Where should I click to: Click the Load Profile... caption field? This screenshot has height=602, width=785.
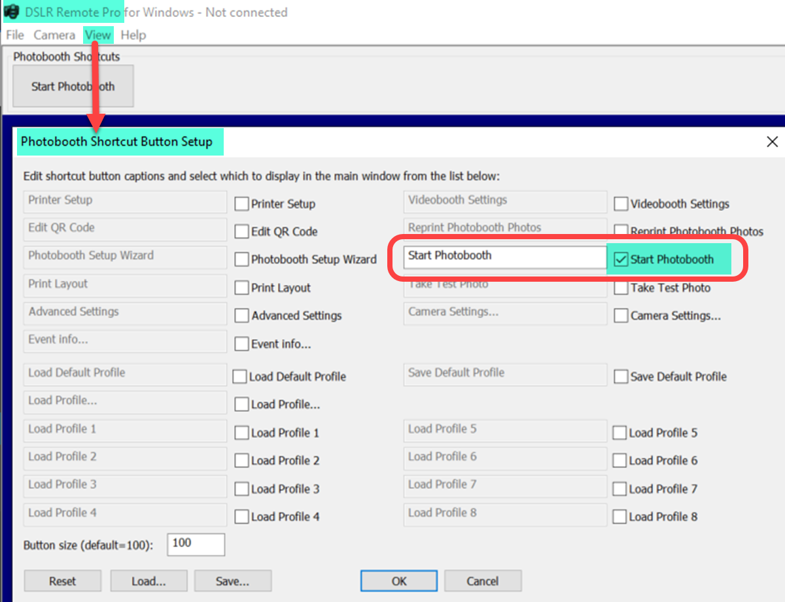coord(126,403)
